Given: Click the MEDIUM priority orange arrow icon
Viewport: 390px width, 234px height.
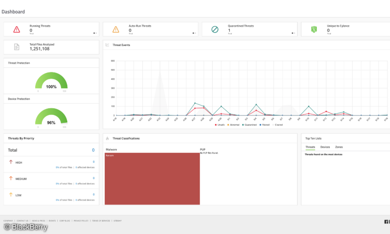Looking at the screenshot, I should click(x=11, y=178).
